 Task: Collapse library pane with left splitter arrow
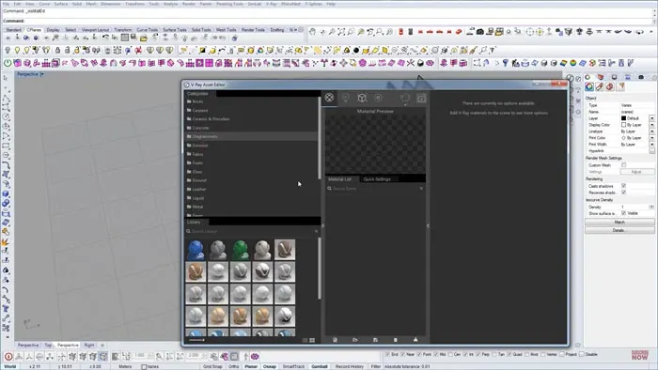tap(322, 225)
